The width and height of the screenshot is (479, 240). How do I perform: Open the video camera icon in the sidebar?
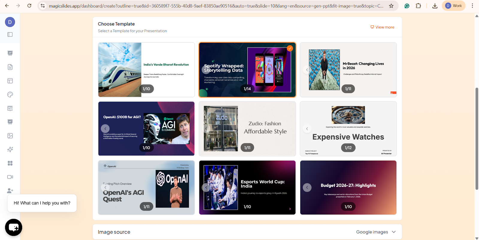point(10,177)
